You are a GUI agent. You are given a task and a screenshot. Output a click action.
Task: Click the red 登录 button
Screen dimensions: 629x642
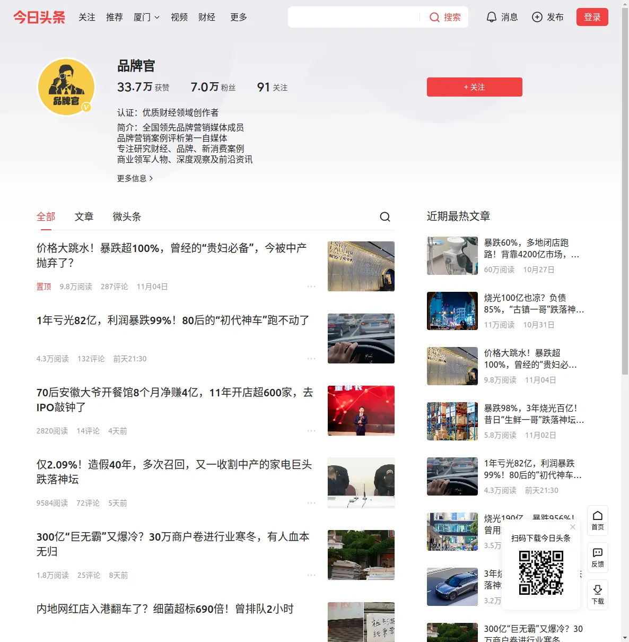click(592, 17)
